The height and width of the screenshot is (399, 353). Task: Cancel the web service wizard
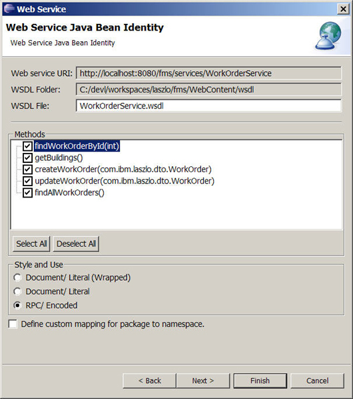[317, 380]
